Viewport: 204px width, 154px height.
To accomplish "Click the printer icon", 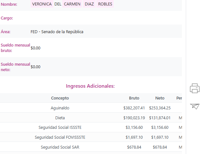I will point(195,88).
